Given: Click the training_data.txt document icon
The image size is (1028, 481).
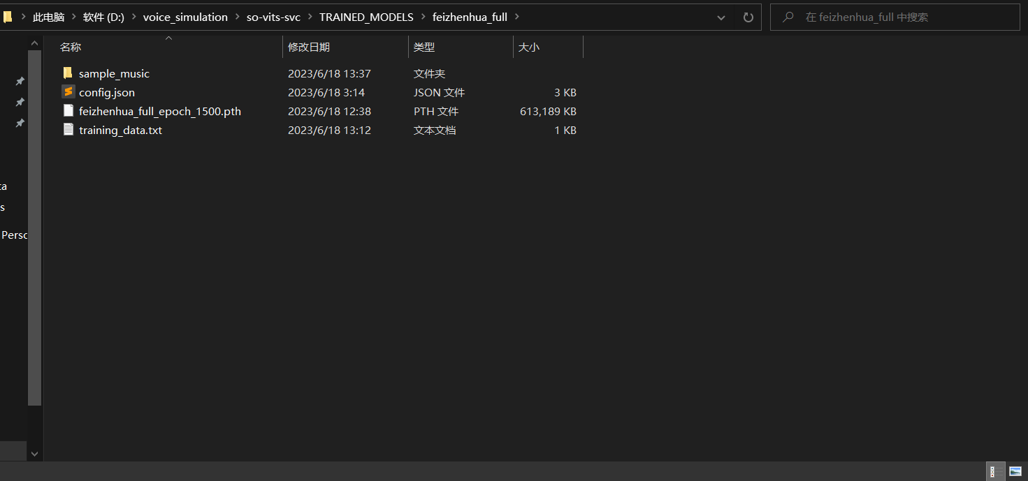Looking at the screenshot, I should click(x=68, y=130).
